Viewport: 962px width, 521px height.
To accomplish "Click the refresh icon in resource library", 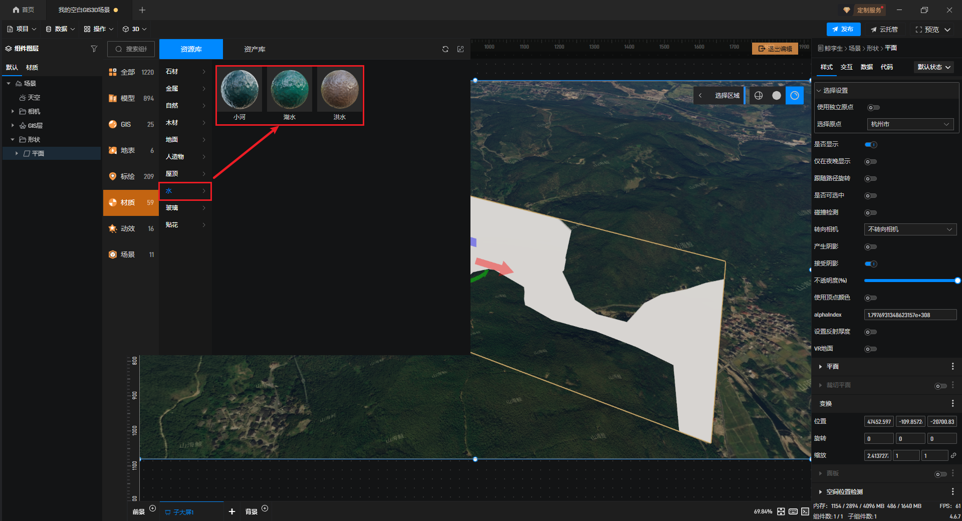I will tap(445, 49).
